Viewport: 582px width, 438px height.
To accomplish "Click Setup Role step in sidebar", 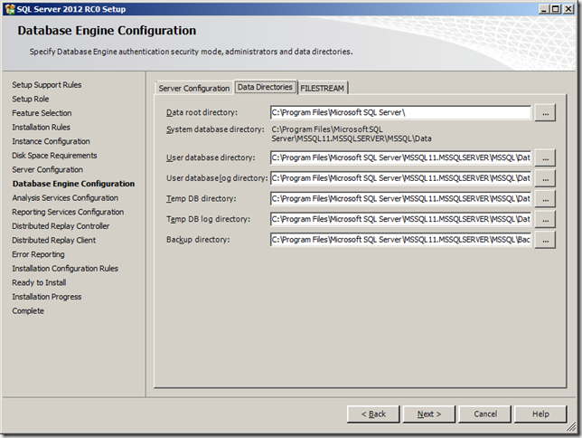I will click(31, 99).
